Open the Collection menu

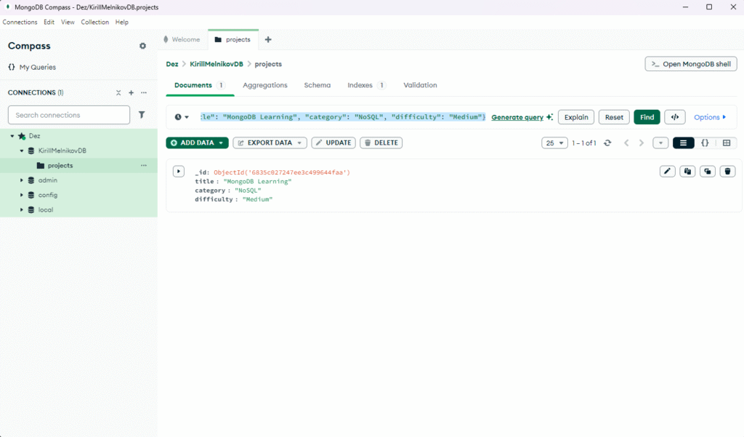coord(95,22)
